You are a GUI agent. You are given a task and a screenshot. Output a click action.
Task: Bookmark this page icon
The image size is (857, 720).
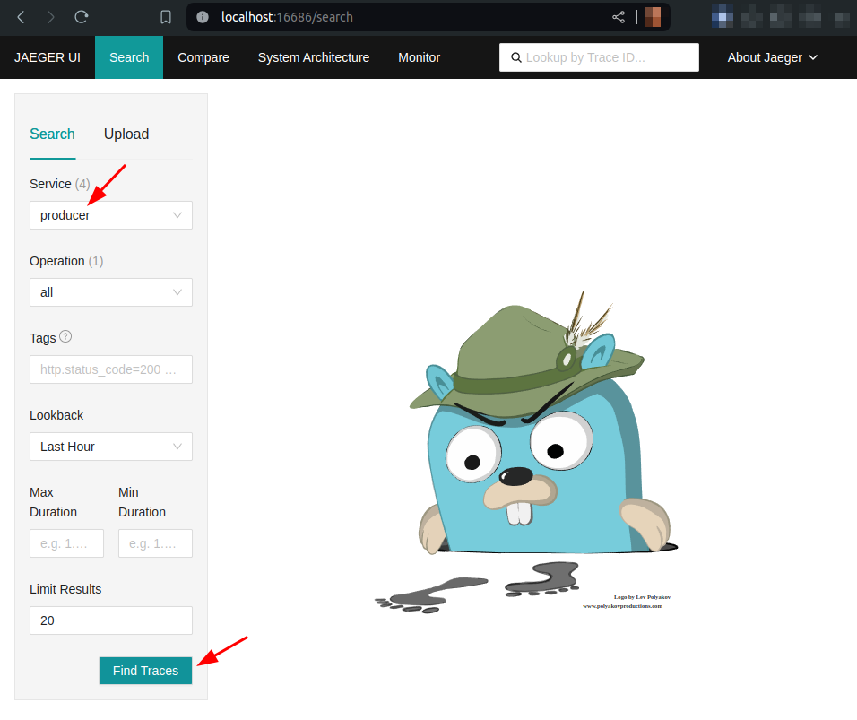166,17
